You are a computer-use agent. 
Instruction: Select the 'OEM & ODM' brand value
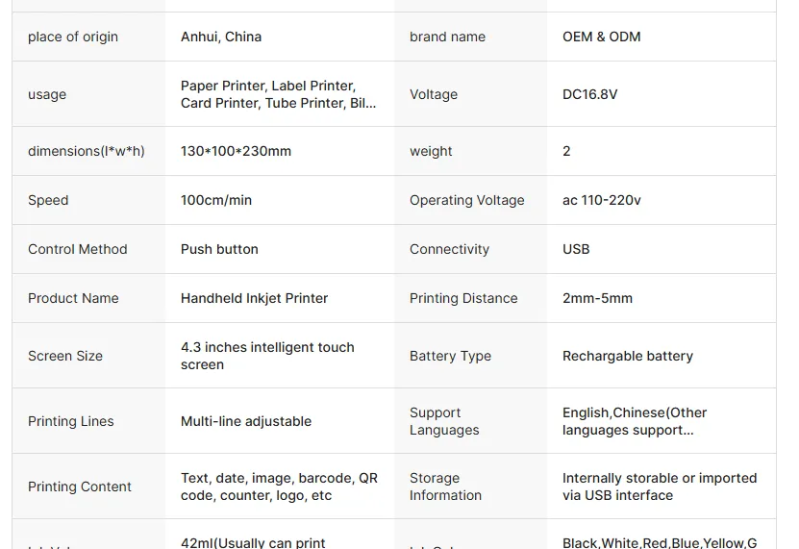tap(601, 37)
